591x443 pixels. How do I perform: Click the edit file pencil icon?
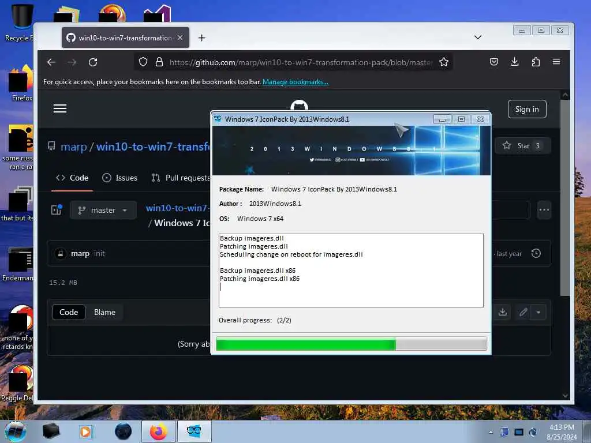pos(523,312)
